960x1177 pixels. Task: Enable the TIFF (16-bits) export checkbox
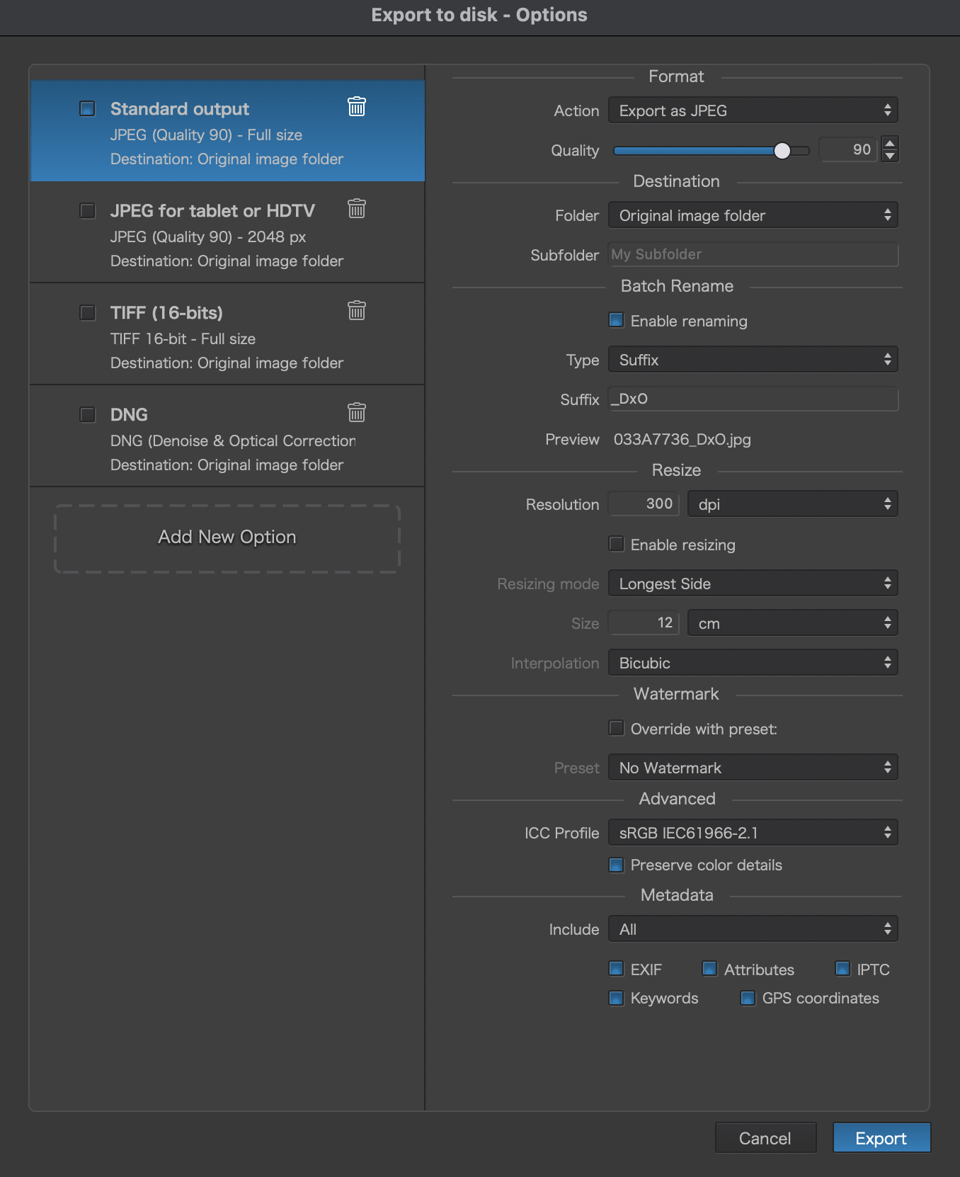(x=87, y=312)
